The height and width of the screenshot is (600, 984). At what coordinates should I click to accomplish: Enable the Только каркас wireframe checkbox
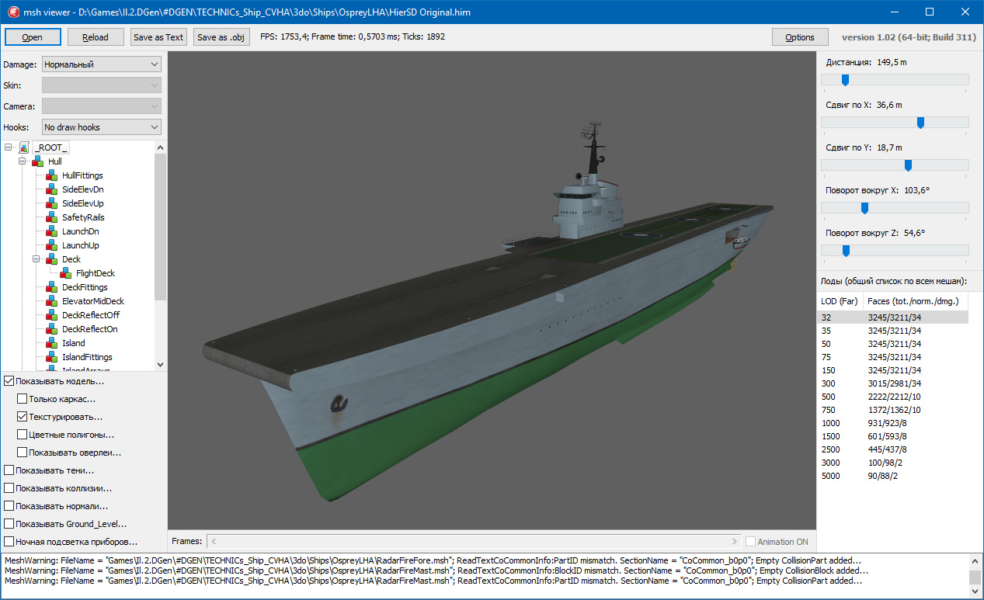click(23, 399)
